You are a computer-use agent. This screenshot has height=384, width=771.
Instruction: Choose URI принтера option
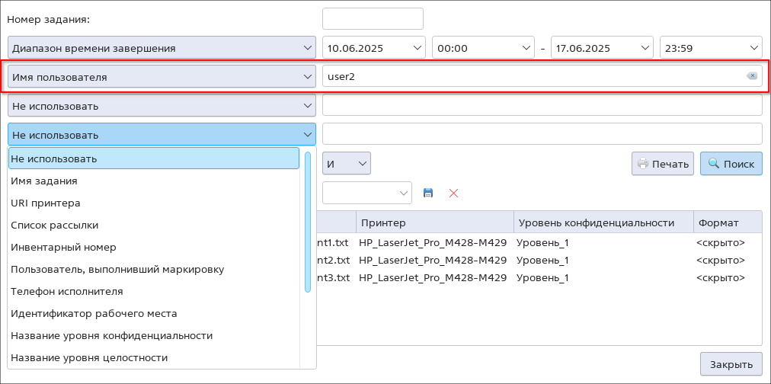tap(46, 203)
